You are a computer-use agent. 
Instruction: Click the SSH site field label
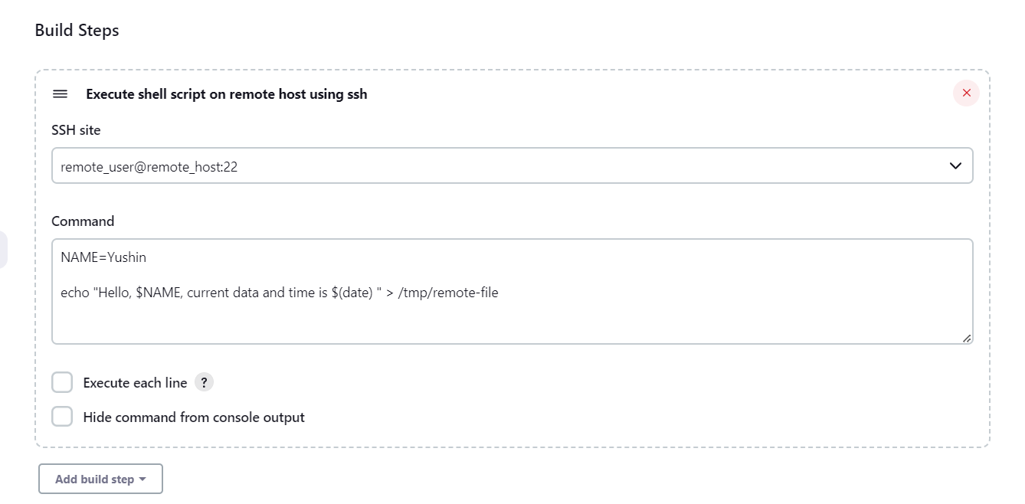76,130
